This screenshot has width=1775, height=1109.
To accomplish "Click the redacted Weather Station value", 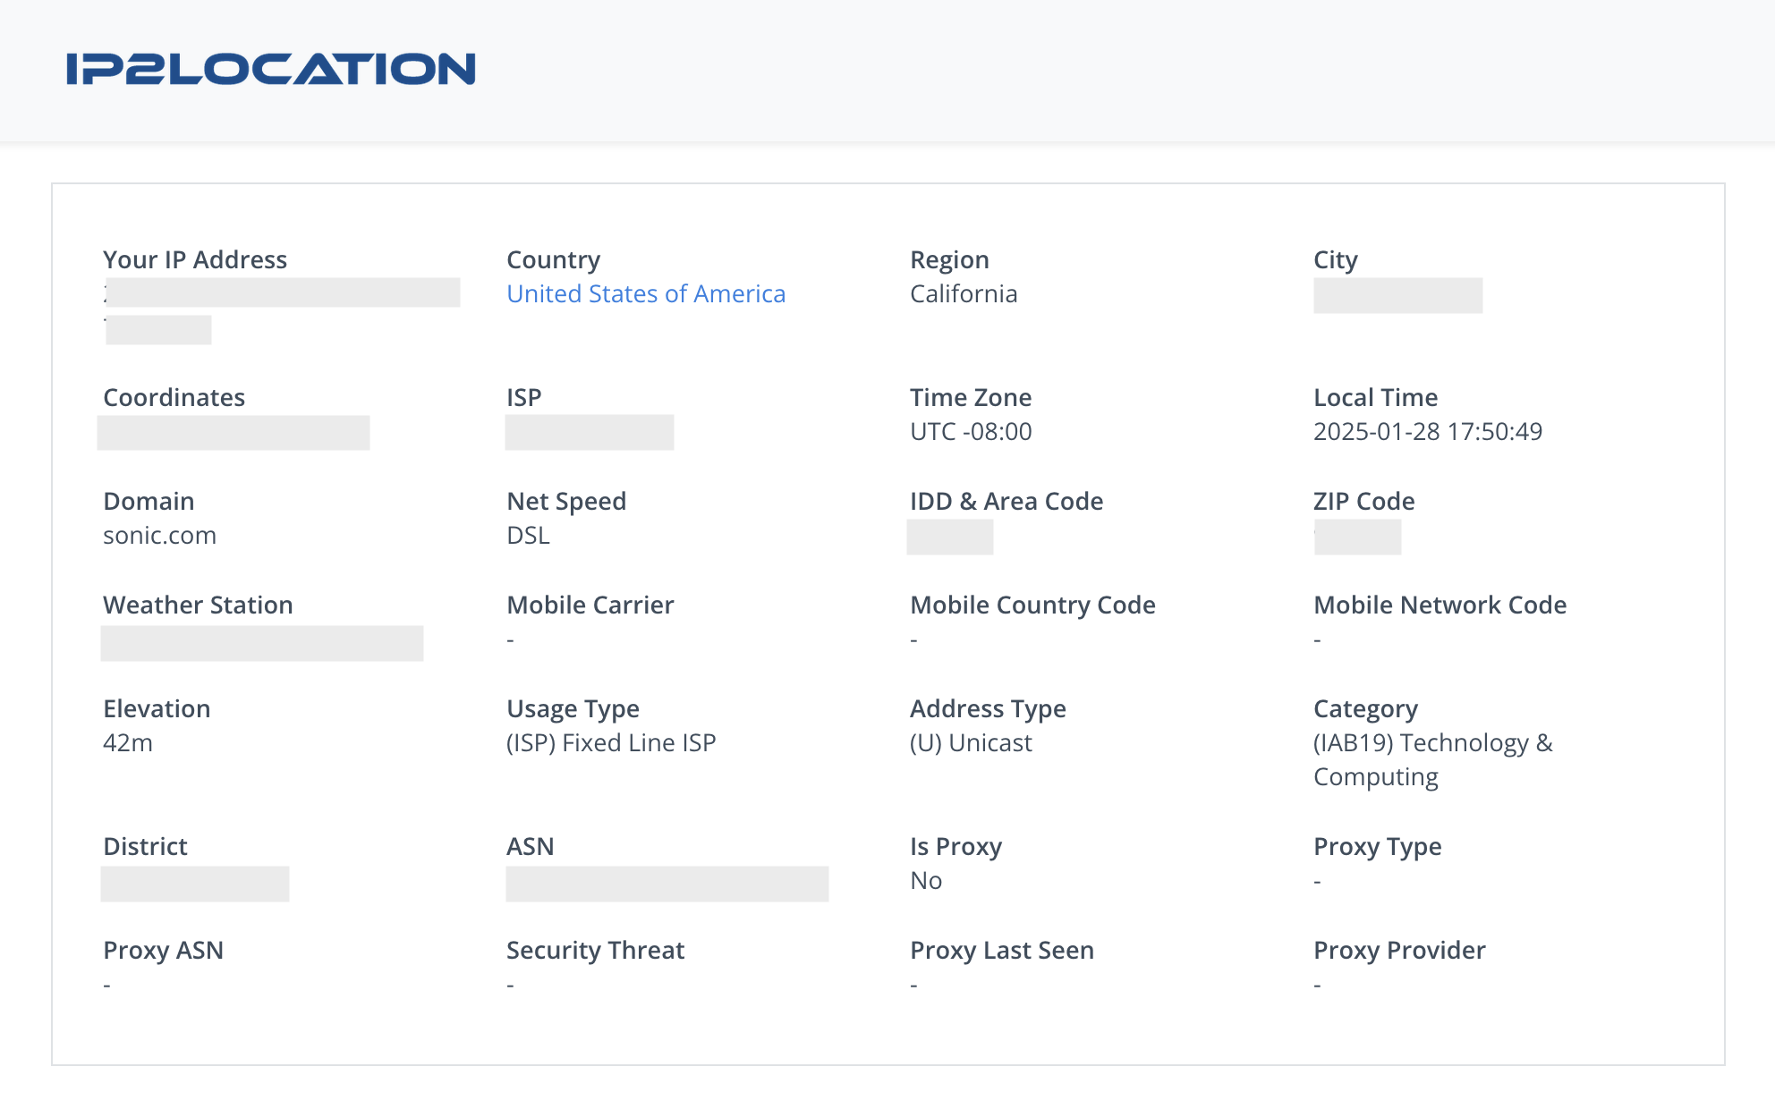I will click(262, 643).
